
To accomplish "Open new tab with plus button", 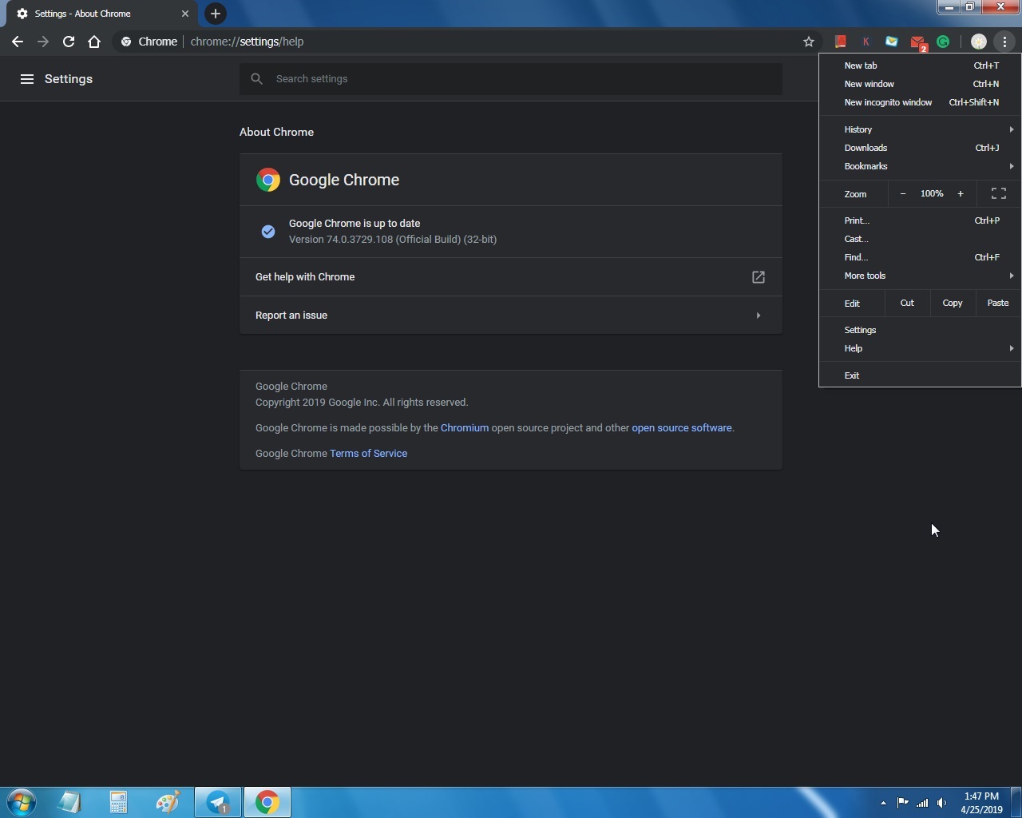I will coord(216,14).
